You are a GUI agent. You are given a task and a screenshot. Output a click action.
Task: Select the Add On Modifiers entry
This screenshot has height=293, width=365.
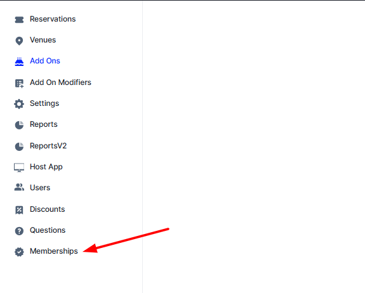point(60,82)
